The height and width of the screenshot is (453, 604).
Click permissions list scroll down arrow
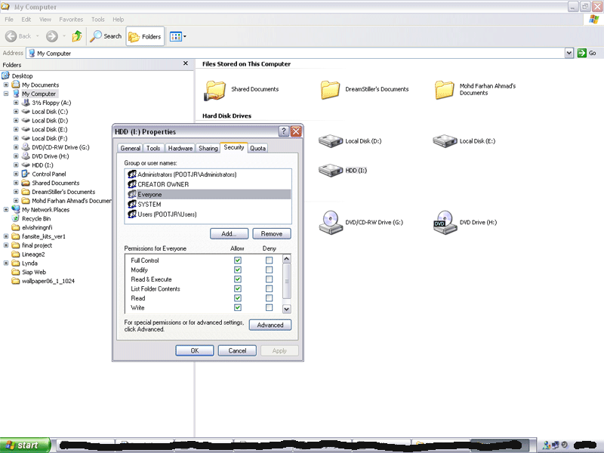(287, 309)
